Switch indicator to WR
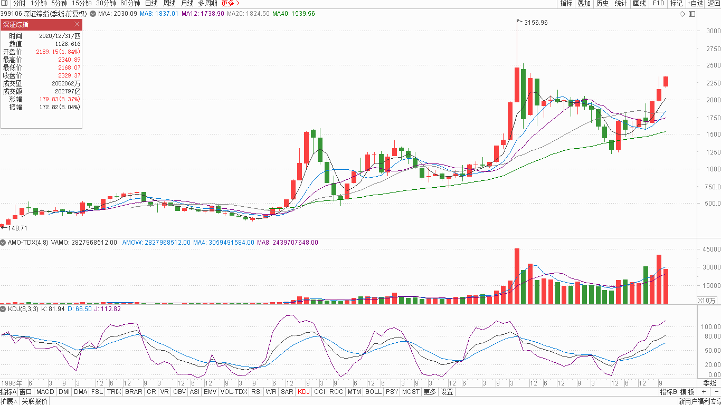 click(271, 392)
